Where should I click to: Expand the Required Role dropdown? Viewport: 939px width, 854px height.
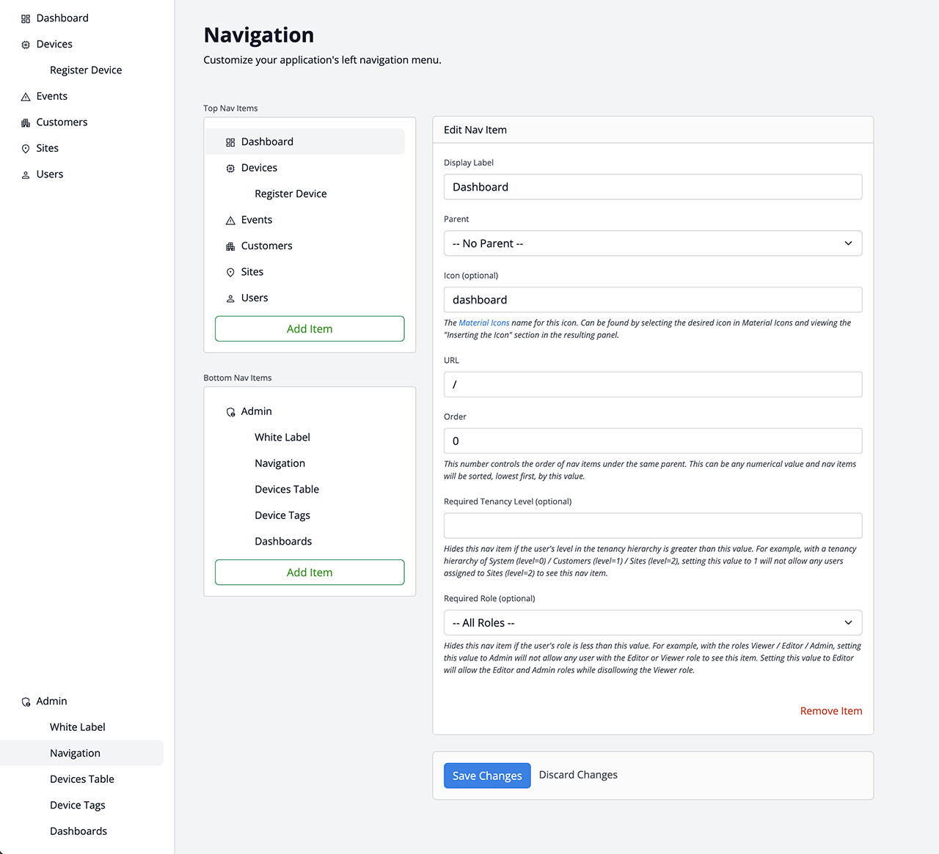click(x=652, y=623)
